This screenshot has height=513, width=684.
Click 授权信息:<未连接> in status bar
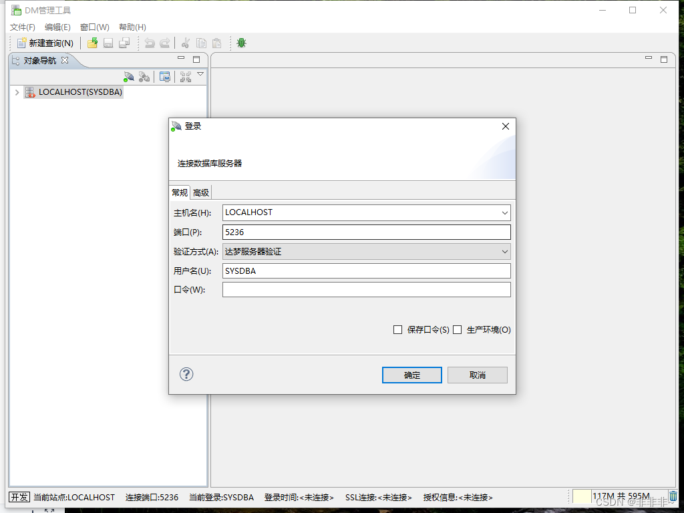(458, 497)
